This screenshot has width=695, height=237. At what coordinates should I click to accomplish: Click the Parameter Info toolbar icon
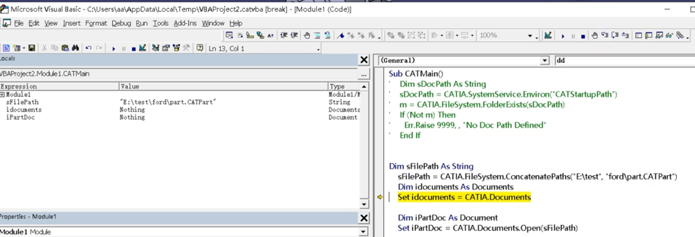click(x=260, y=35)
